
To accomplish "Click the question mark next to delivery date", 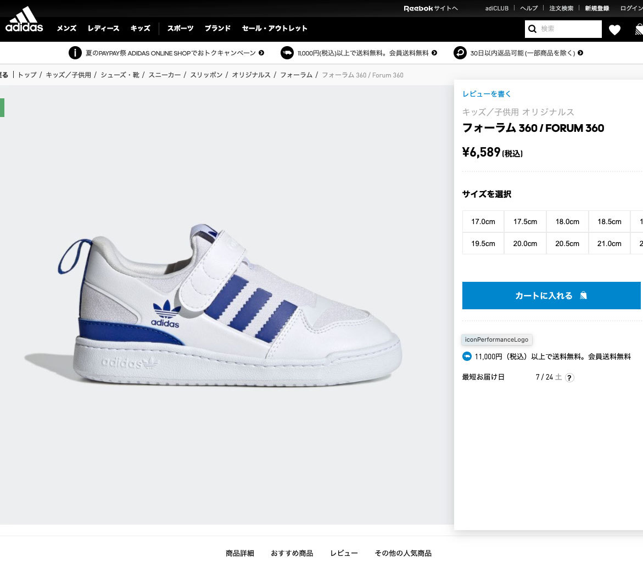I will (x=569, y=377).
